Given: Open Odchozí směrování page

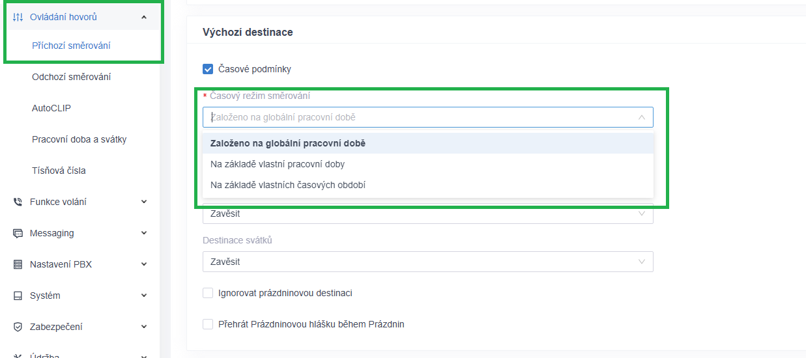Looking at the screenshot, I should pyautogui.click(x=72, y=77).
